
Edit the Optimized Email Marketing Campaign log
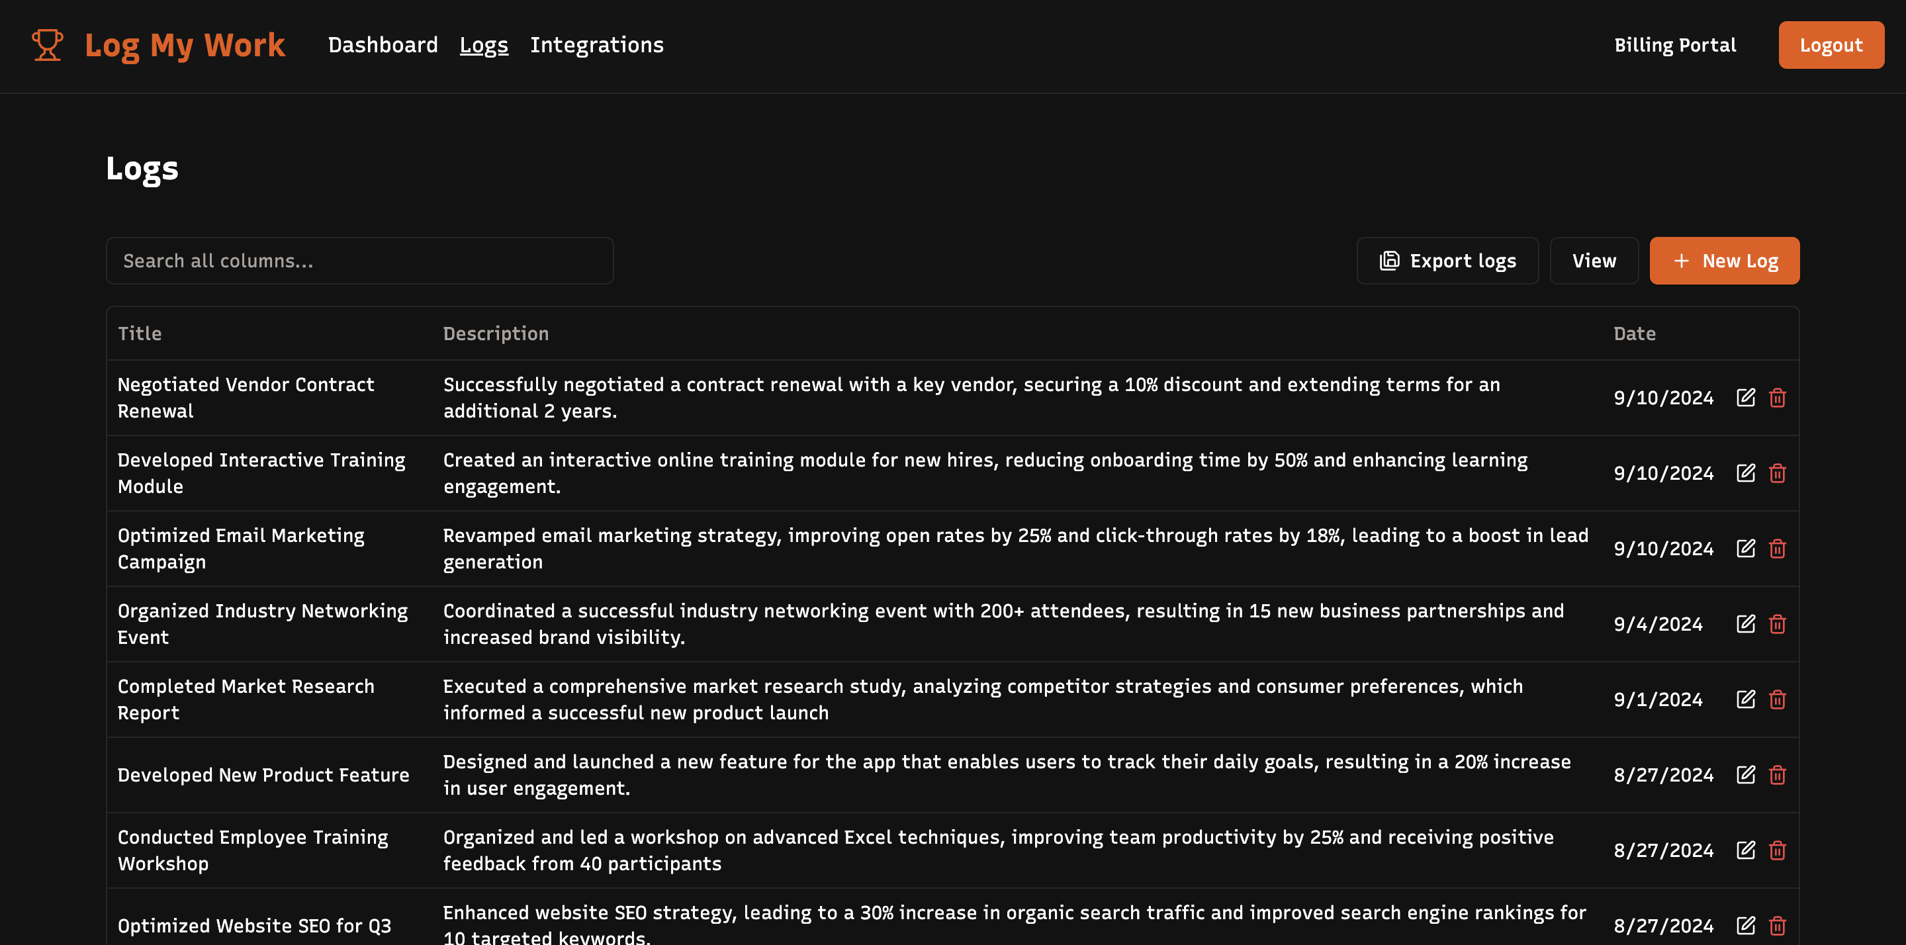(x=1745, y=549)
